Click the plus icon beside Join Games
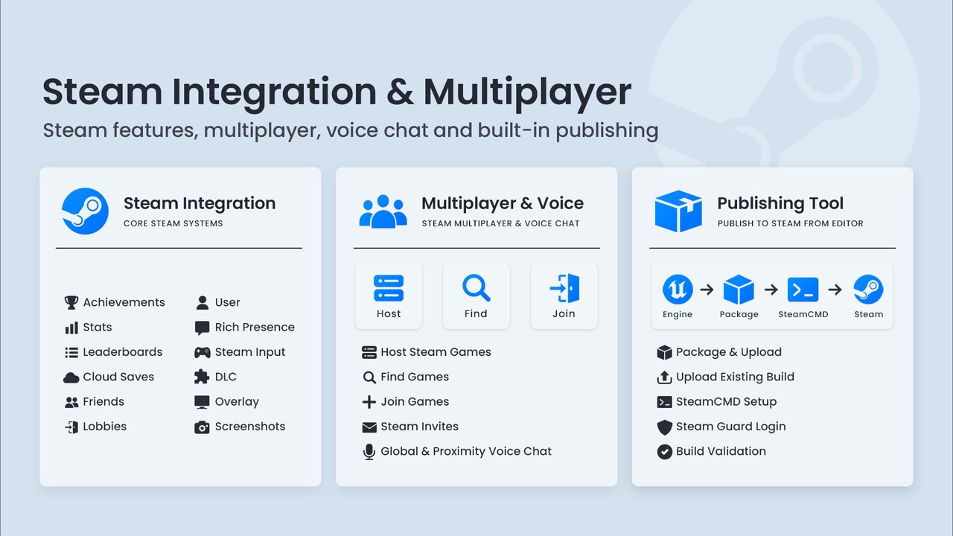The width and height of the screenshot is (953, 536). click(x=369, y=402)
